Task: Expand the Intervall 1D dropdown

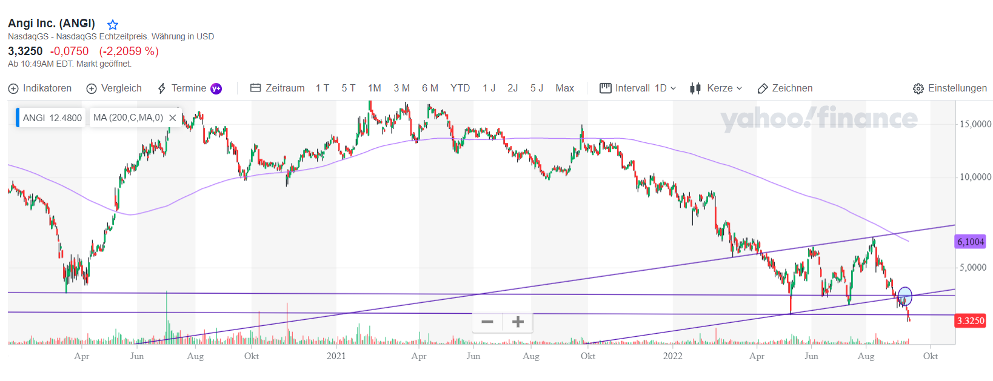Action: [673, 88]
